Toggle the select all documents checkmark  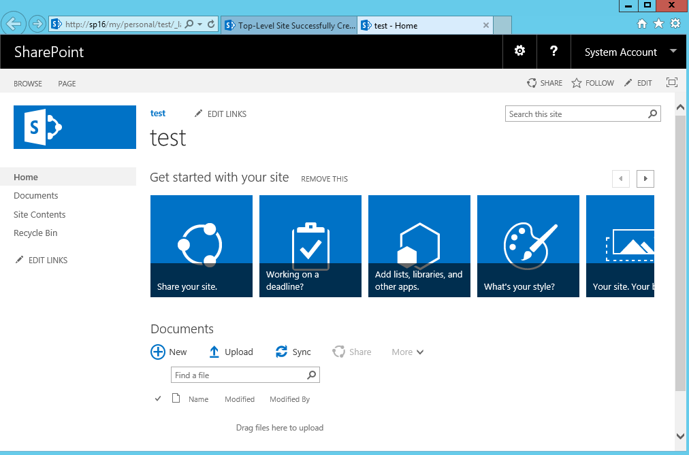pos(158,399)
